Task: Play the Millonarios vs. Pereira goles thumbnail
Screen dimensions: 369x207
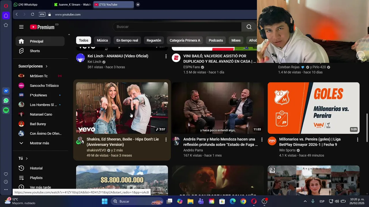Action: tap(313, 108)
